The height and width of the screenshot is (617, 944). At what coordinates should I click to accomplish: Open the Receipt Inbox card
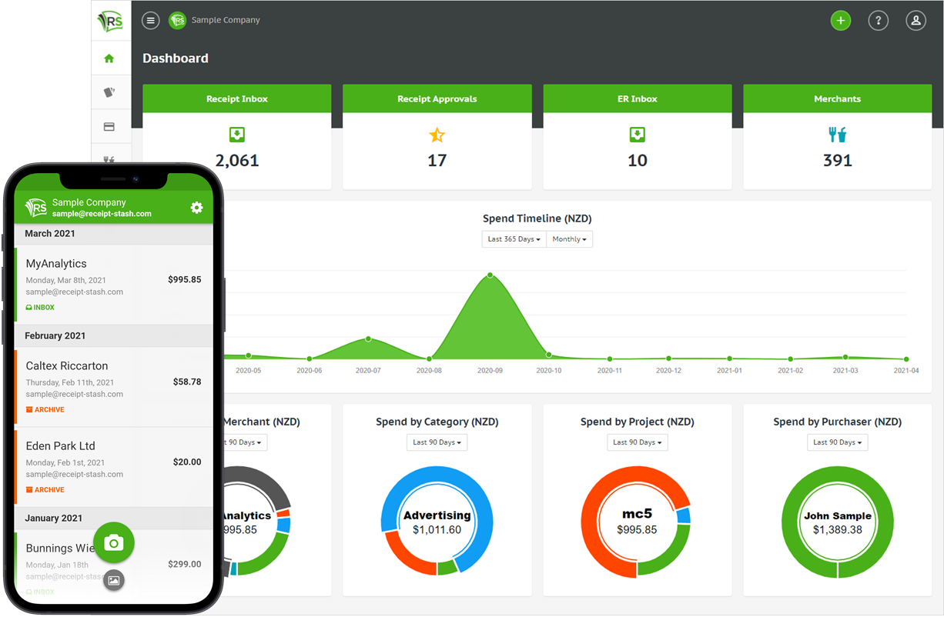[x=237, y=137]
